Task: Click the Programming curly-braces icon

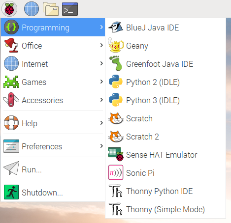Action: point(11,27)
